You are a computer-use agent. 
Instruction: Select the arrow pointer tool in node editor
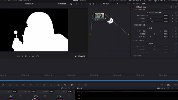tap(90, 4)
